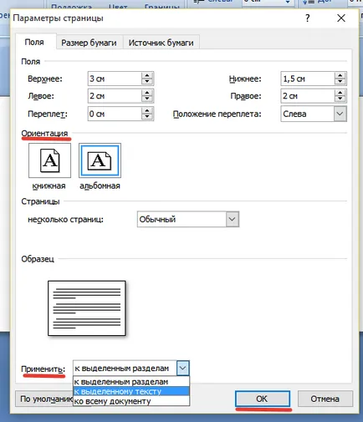Expand the несколько страниц dropdown
This screenshot has height=422, width=363.
click(233, 219)
